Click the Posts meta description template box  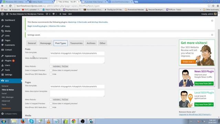[77, 60]
